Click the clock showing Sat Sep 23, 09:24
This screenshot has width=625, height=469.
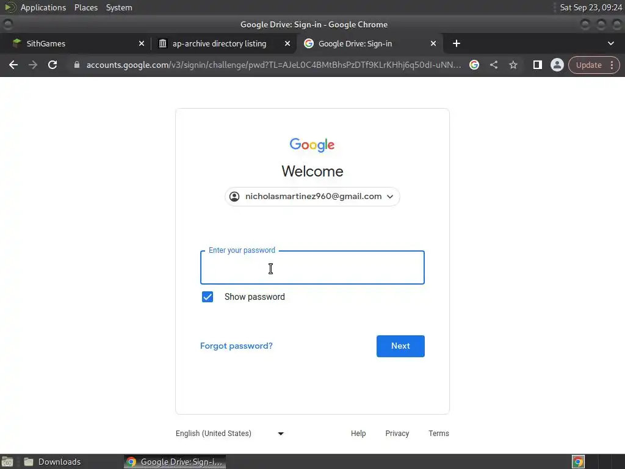[x=591, y=7]
